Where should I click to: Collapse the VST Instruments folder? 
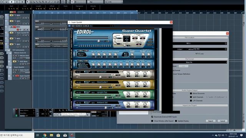tap(9, 50)
